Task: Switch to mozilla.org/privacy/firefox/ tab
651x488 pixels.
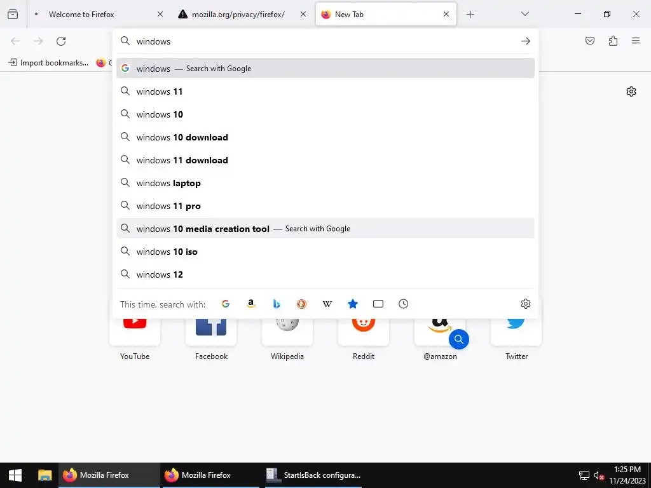Action: coord(238,14)
